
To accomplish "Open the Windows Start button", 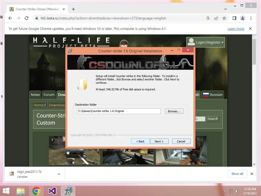I will [6, 191].
